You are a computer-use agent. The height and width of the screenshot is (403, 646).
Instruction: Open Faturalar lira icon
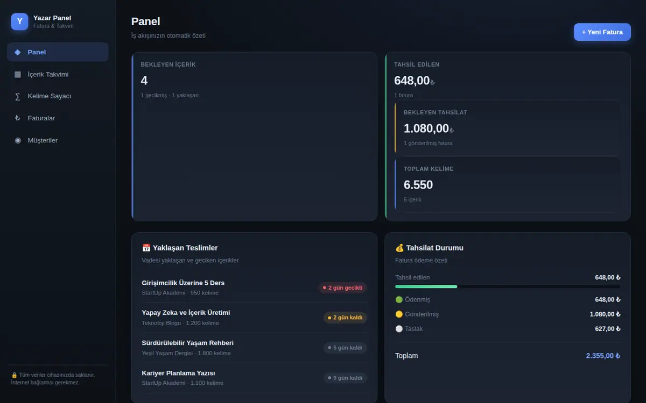pos(18,118)
